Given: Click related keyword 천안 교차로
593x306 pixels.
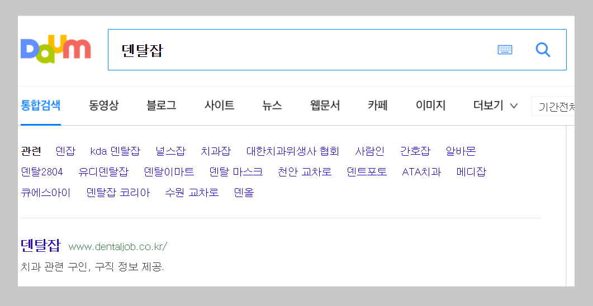Looking at the screenshot, I should coord(305,172).
